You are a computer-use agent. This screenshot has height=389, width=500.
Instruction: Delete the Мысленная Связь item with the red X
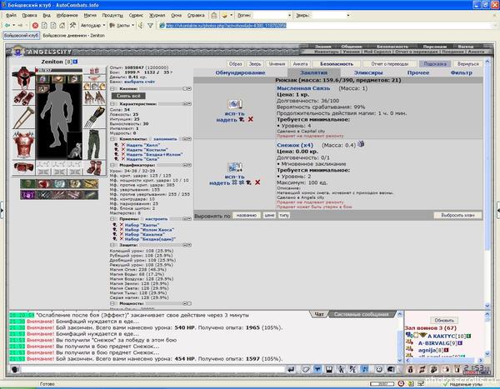(251, 119)
